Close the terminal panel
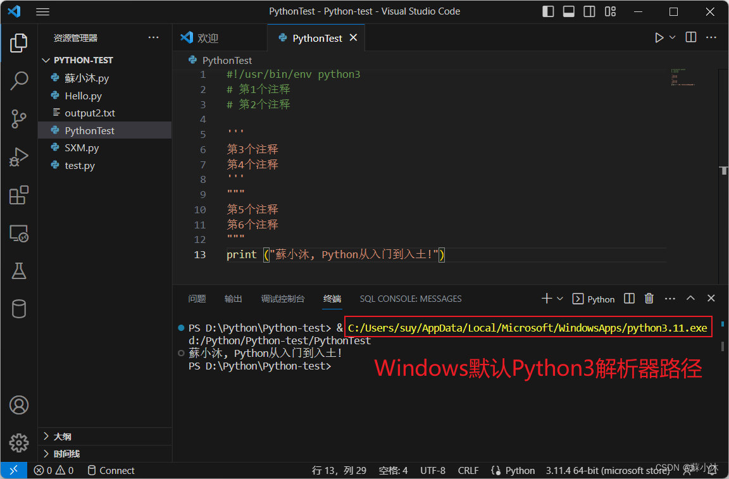Image resolution: width=729 pixels, height=479 pixels. 711,298
